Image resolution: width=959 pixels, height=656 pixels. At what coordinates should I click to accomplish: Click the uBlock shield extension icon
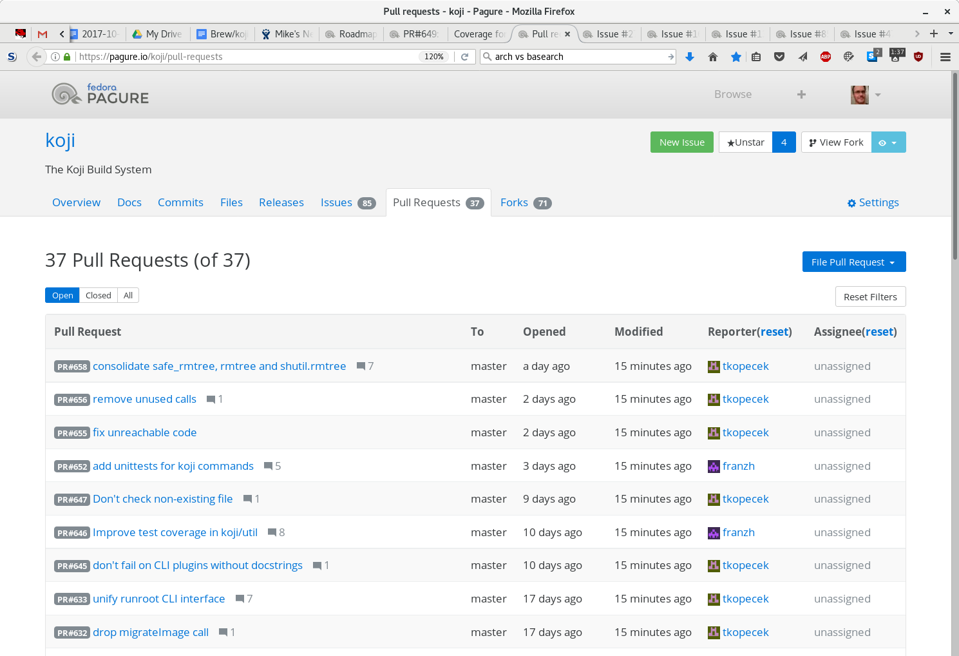click(x=918, y=57)
